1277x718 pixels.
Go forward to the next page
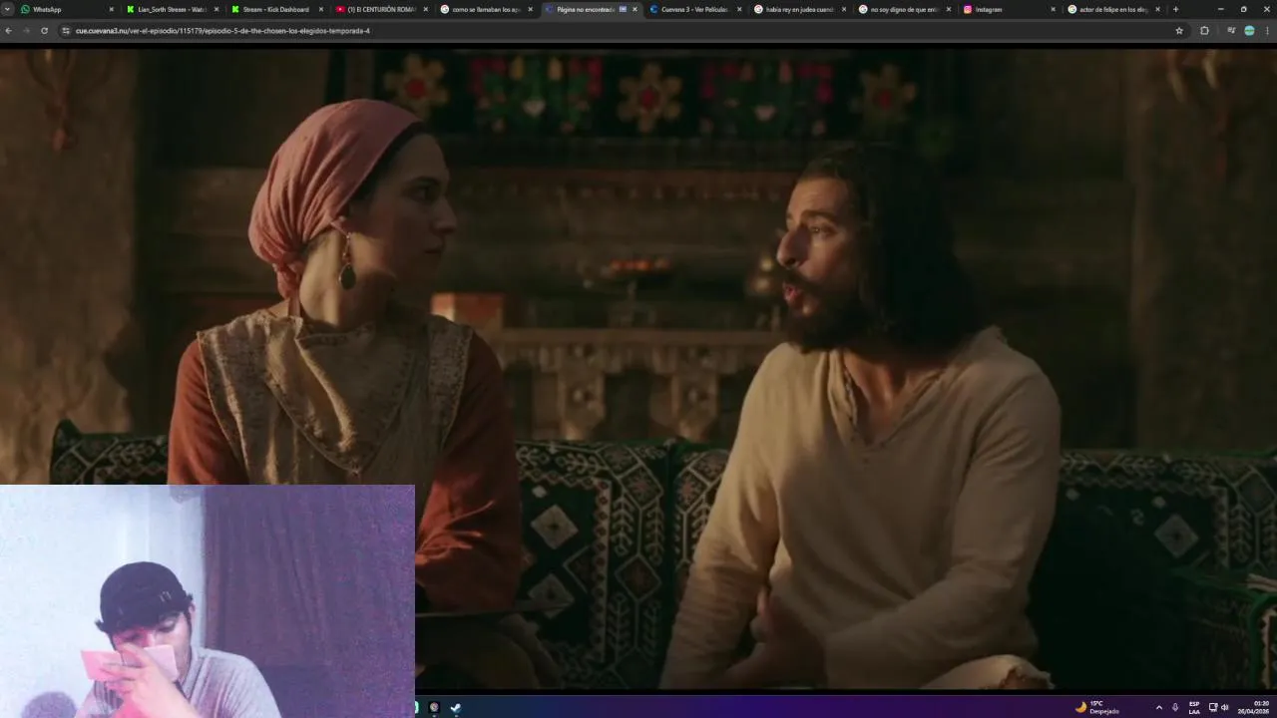(x=26, y=31)
